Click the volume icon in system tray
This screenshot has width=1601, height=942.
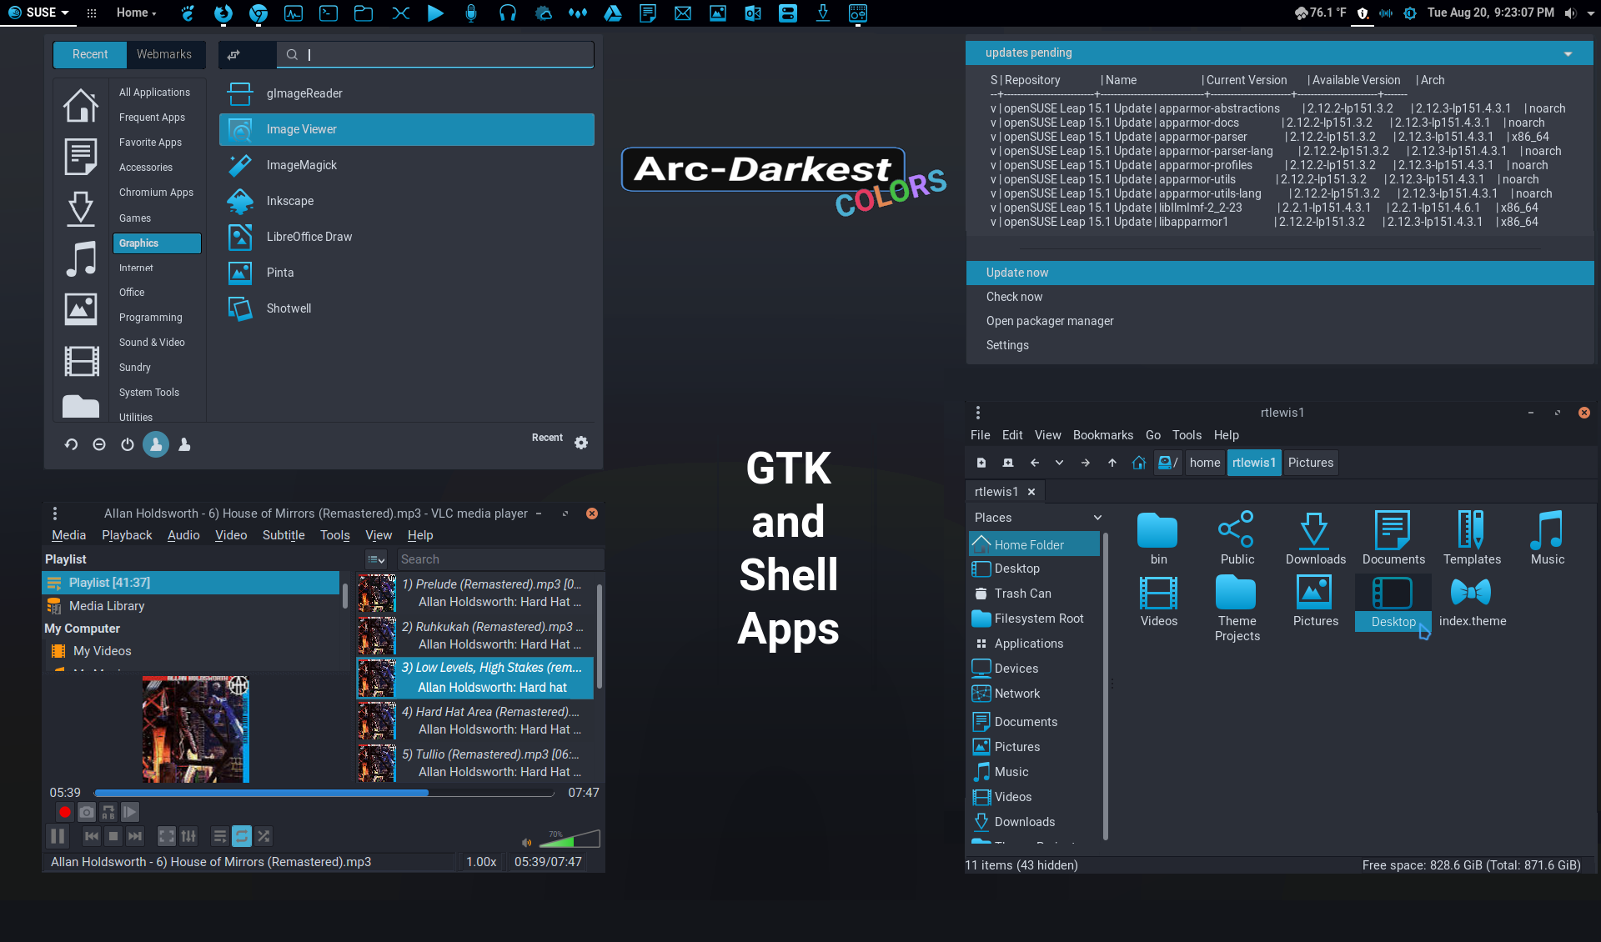[1571, 13]
